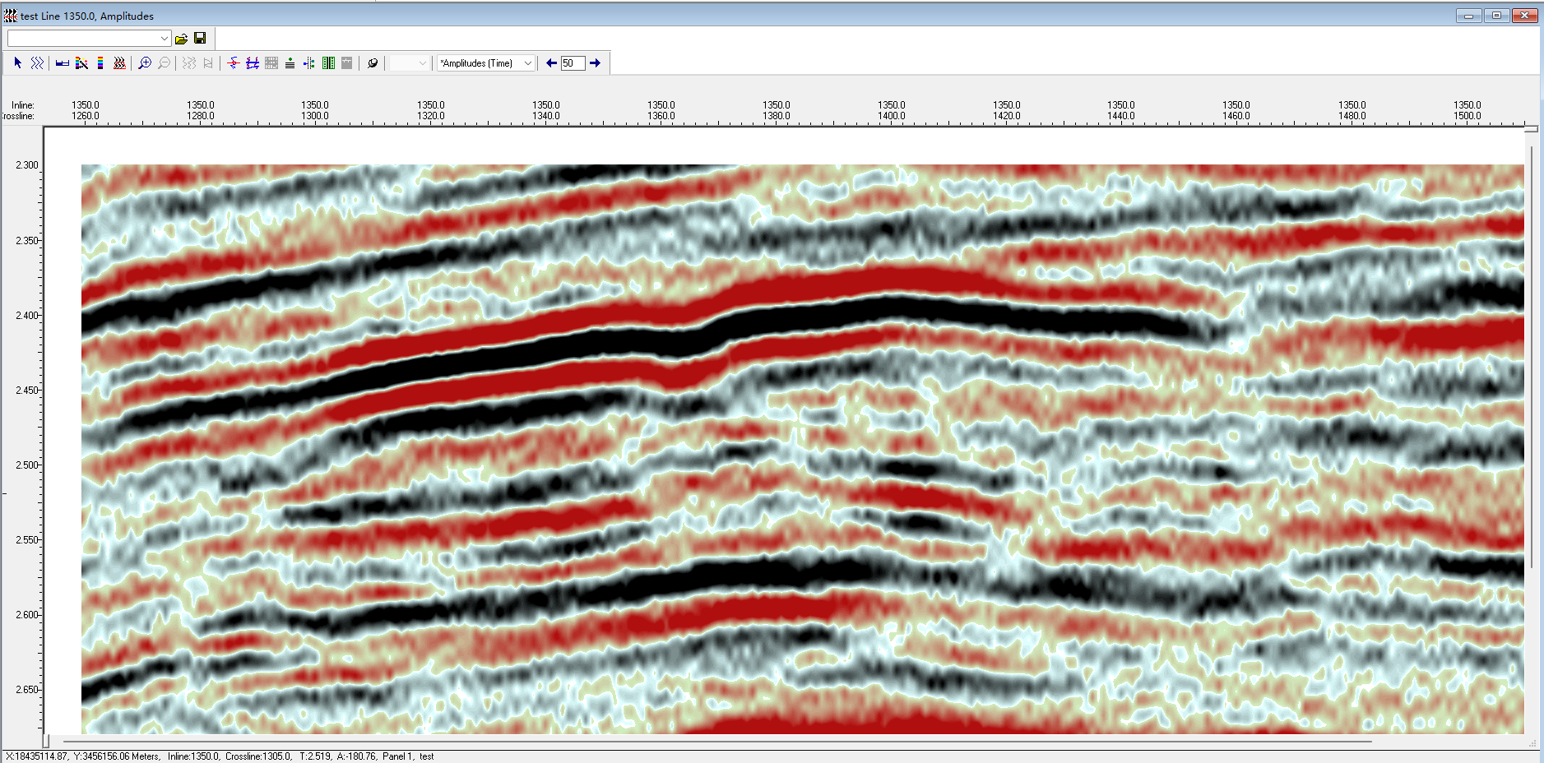Click the application icon in title bar
Image resolution: width=1544 pixels, height=763 pixels.
click(10, 16)
